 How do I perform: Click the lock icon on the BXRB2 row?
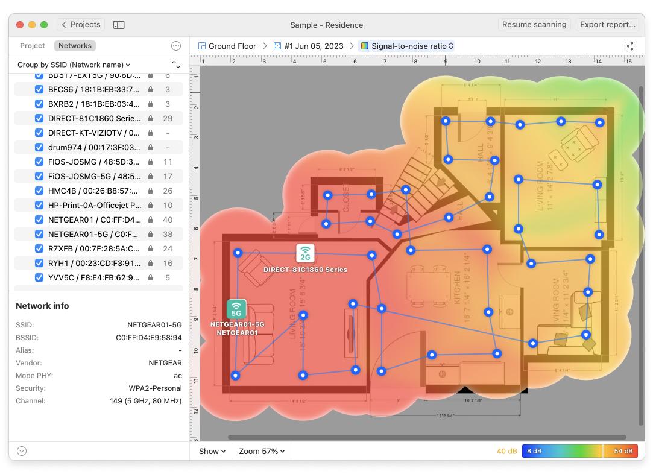[150, 104]
